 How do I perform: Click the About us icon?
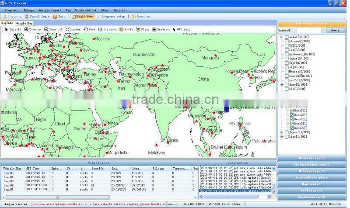(133, 17)
